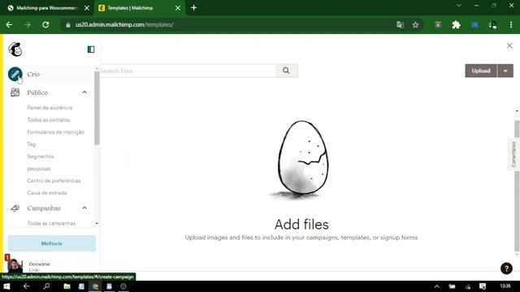Open Tag menu item

tap(32, 144)
